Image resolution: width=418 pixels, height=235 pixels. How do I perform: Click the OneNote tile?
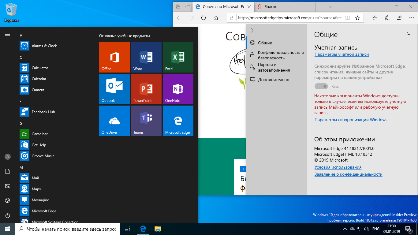[178, 89]
